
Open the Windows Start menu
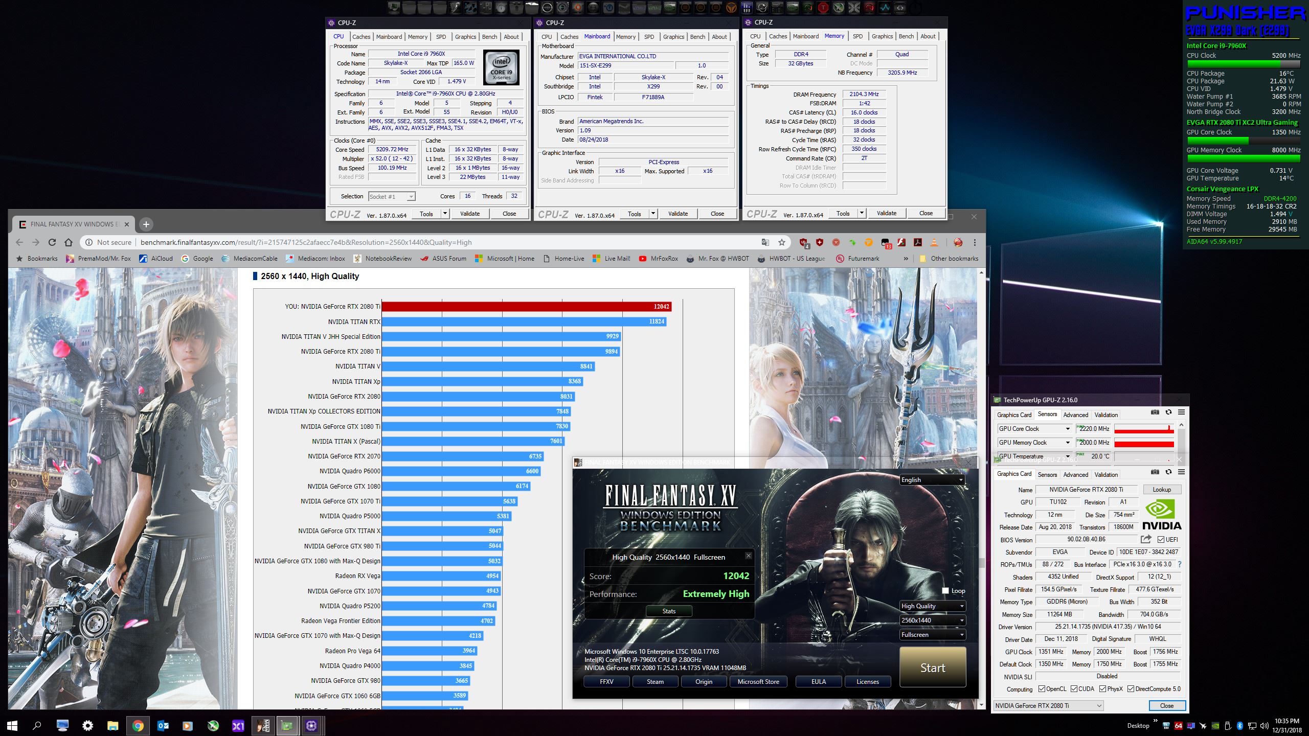coord(12,725)
